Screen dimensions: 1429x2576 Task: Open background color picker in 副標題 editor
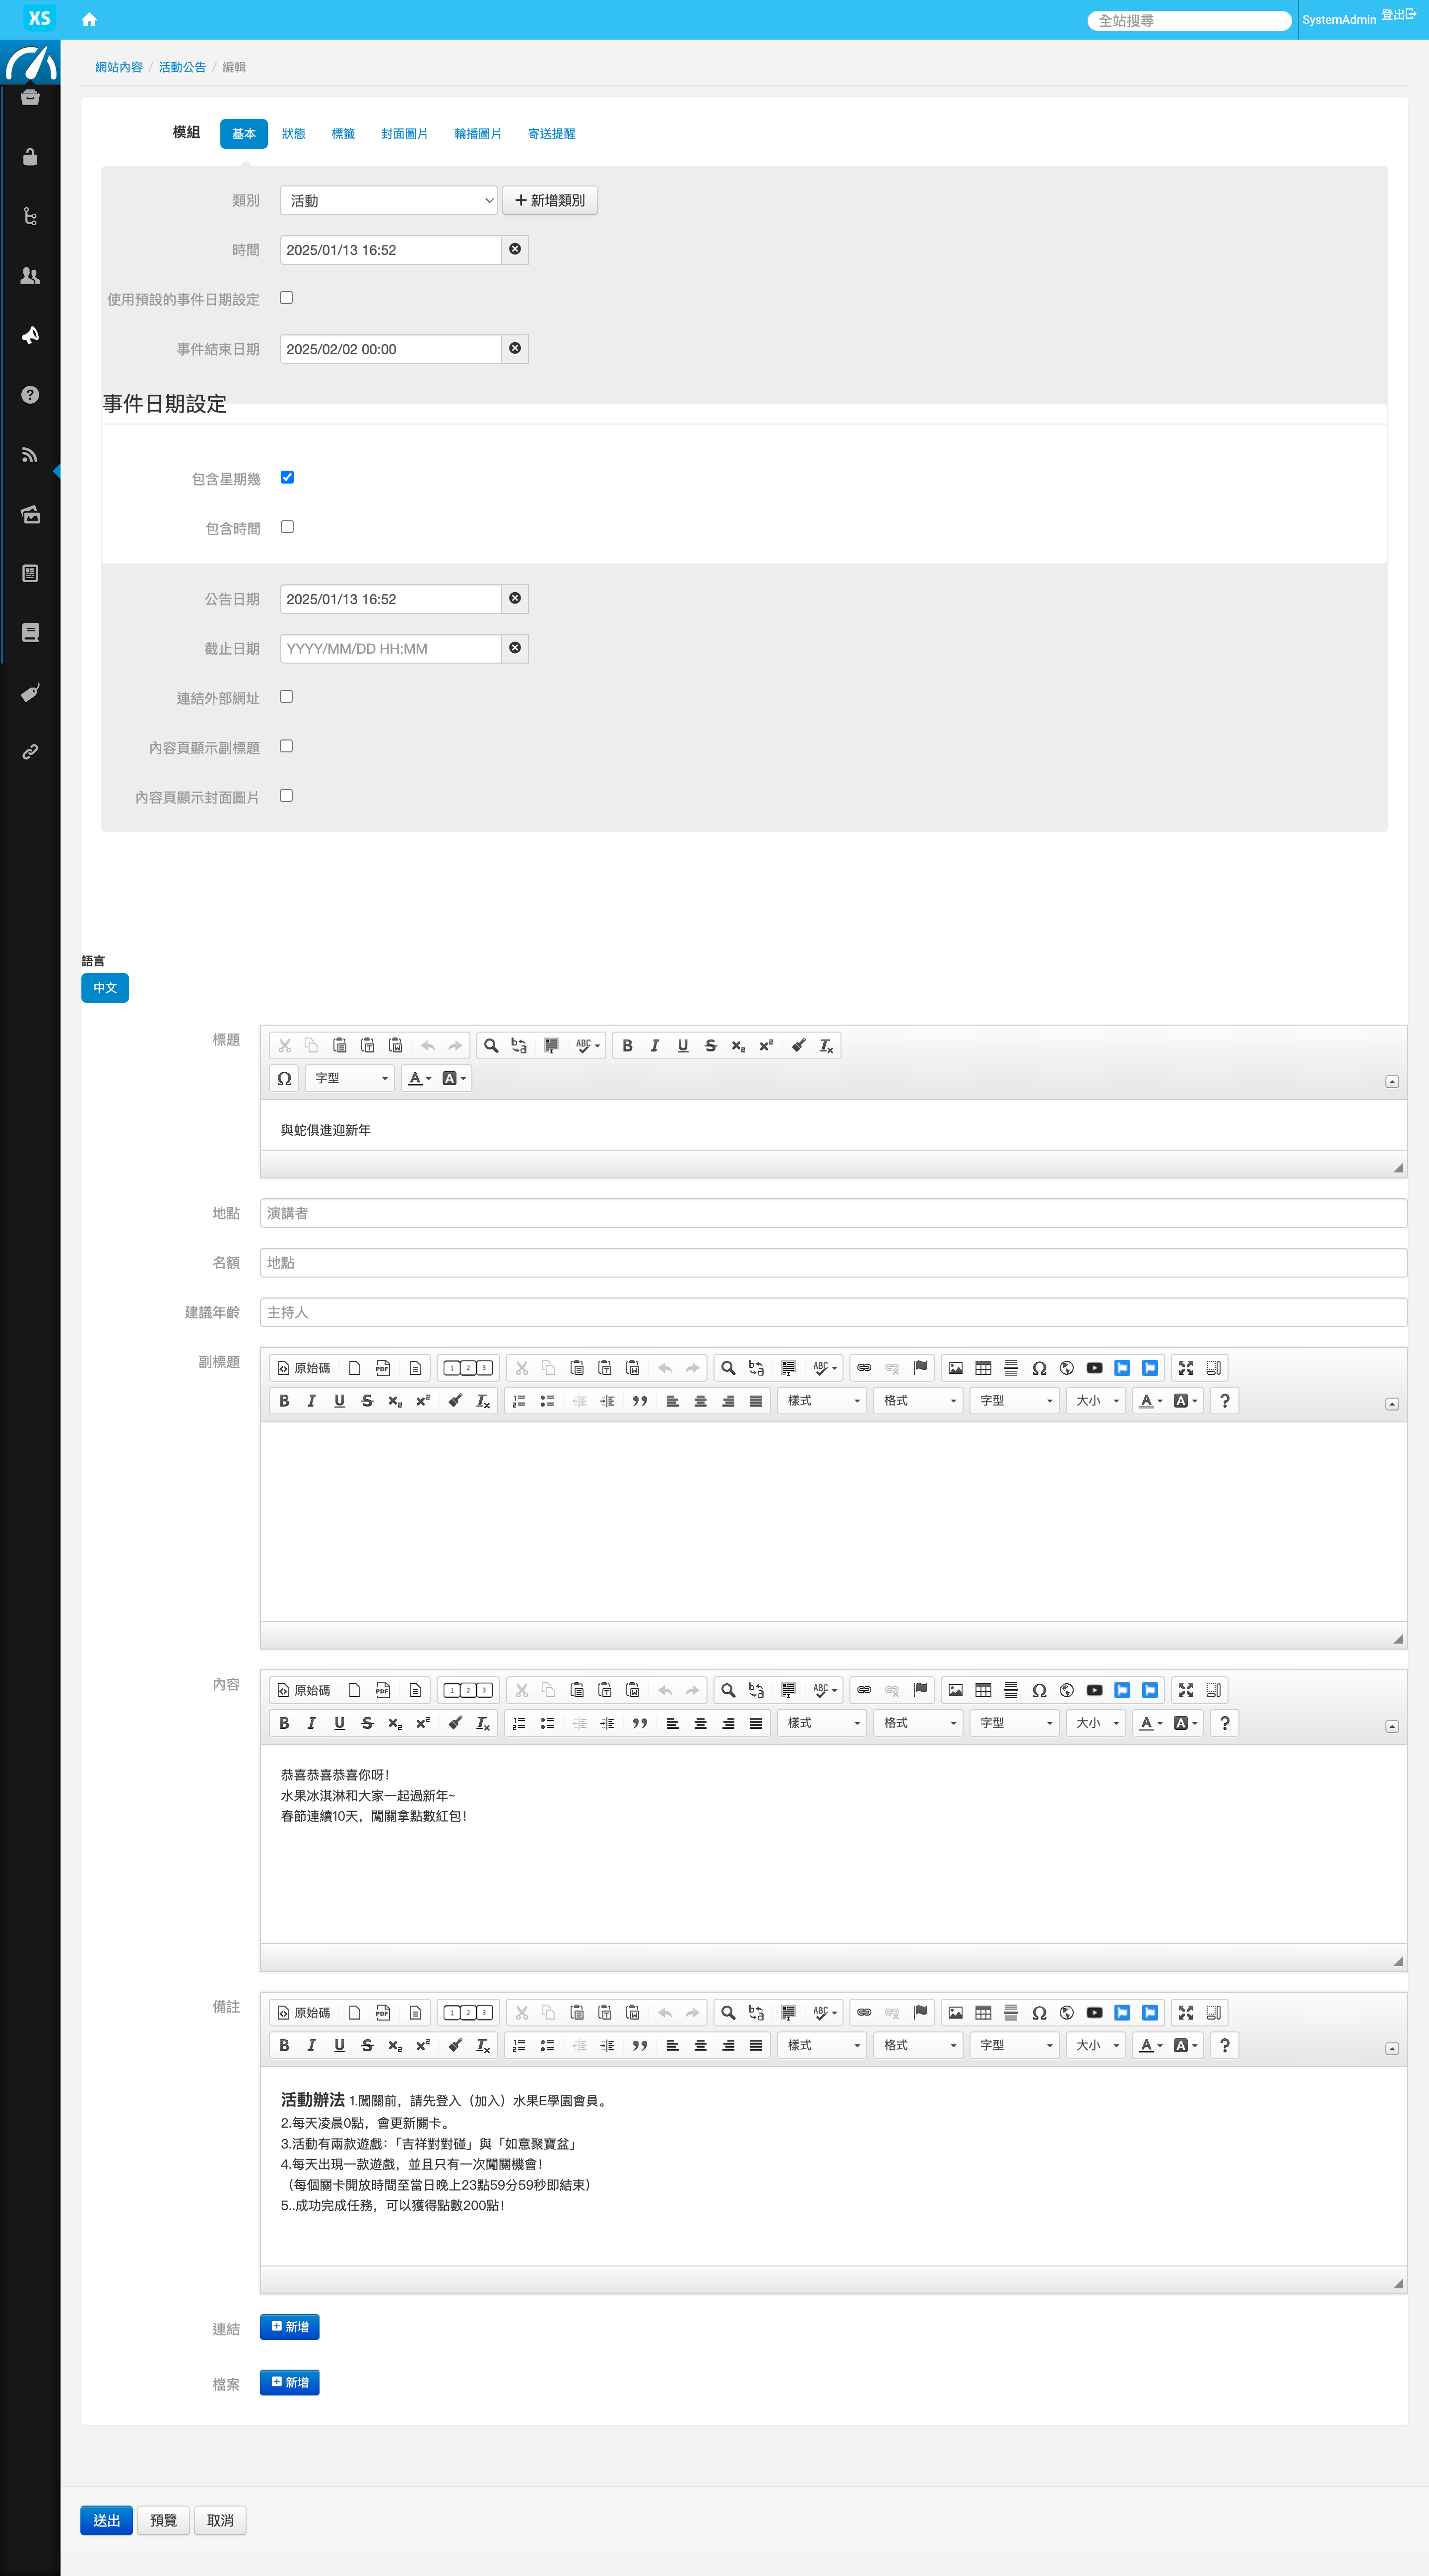[x=1185, y=1401]
